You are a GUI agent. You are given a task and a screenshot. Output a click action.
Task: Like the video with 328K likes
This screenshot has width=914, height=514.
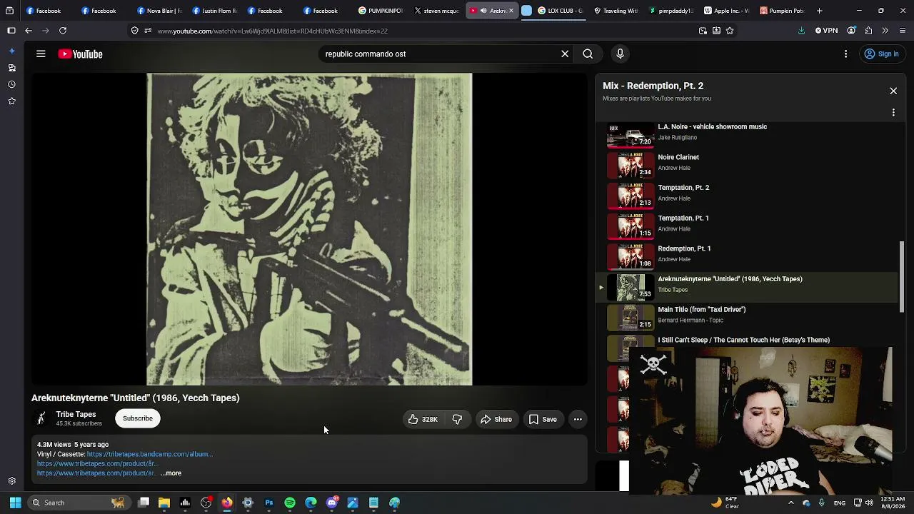tap(422, 419)
